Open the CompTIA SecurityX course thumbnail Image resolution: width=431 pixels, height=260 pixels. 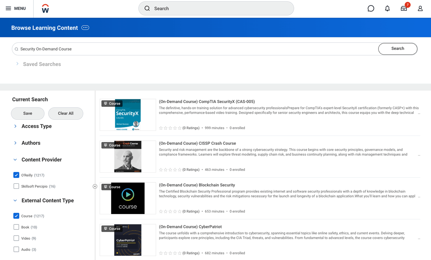point(128,115)
